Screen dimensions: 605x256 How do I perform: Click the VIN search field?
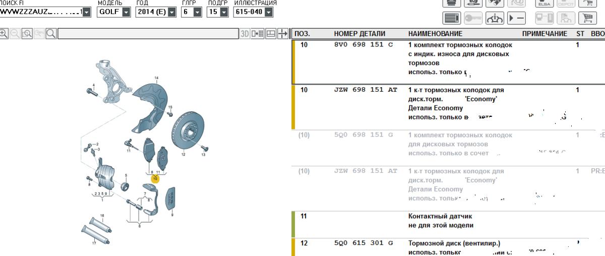[x=41, y=12]
